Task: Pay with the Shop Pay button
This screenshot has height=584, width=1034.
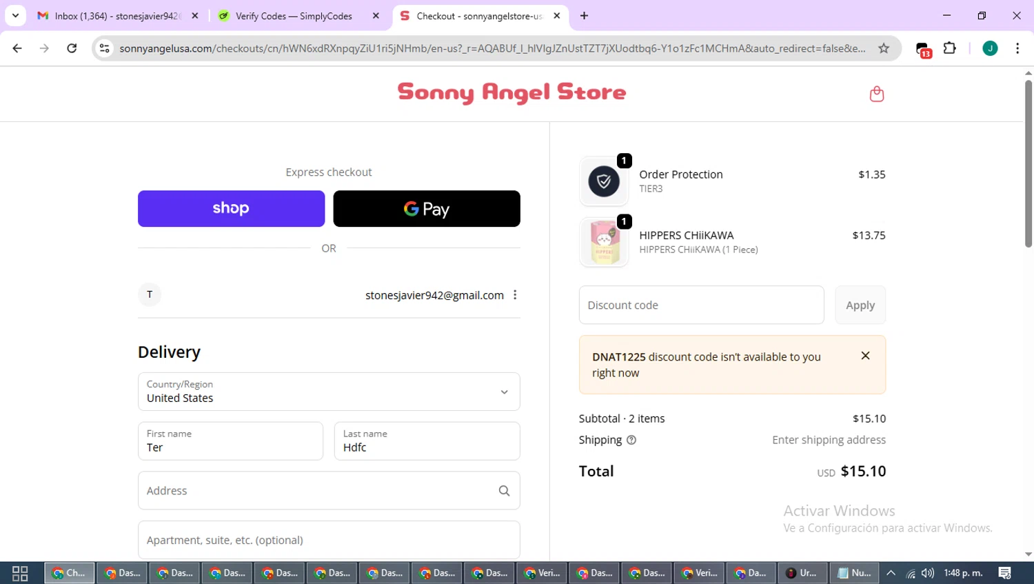Action: 231,208
